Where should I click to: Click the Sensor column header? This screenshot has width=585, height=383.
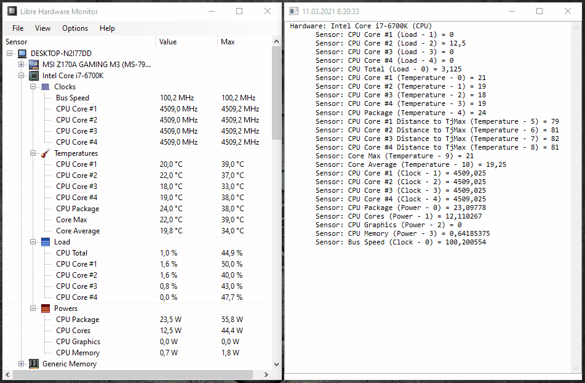click(16, 41)
